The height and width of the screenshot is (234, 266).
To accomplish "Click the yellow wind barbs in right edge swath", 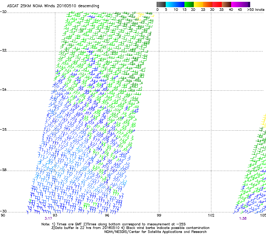I will tap(263, 120).
